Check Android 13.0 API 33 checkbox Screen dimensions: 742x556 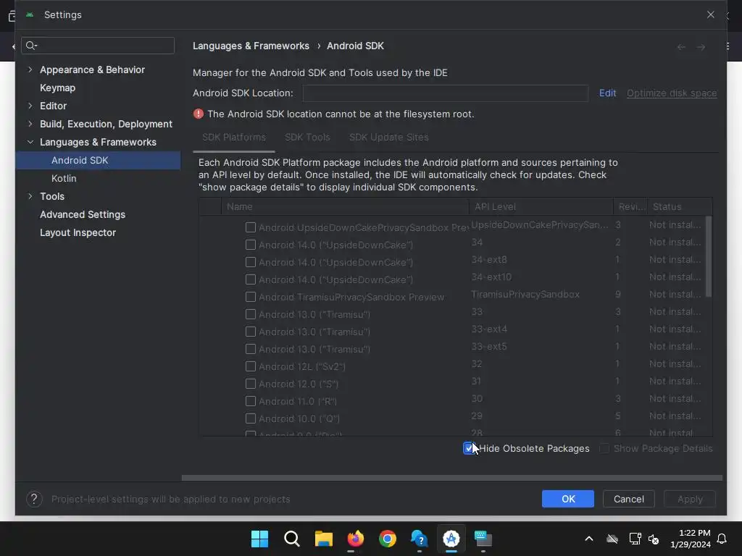(251, 314)
